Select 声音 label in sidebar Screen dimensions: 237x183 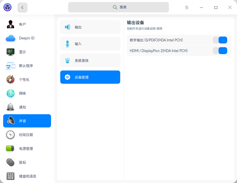(22, 121)
